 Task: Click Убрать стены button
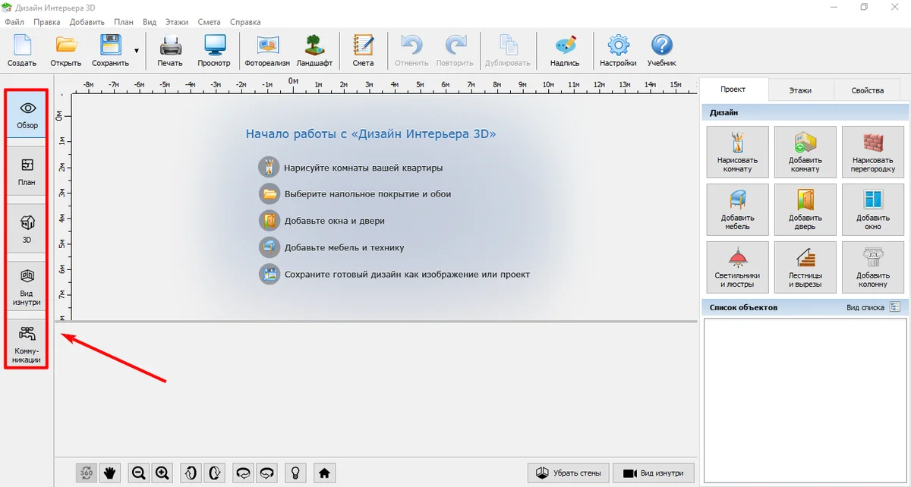click(569, 473)
